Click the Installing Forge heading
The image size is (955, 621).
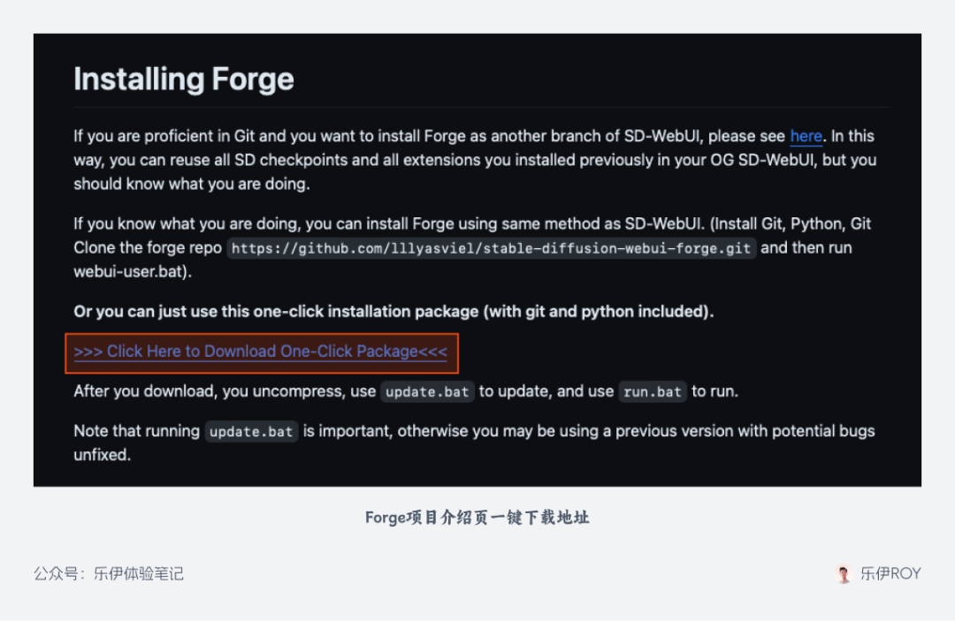183,80
